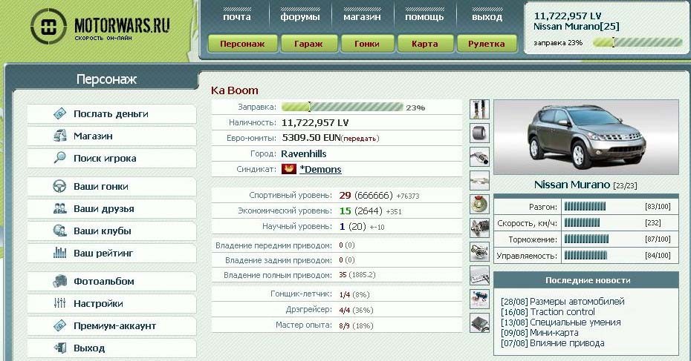Click the money icon beside Послать деньги
Screen dimensions: 691x361
click(60, 114)
